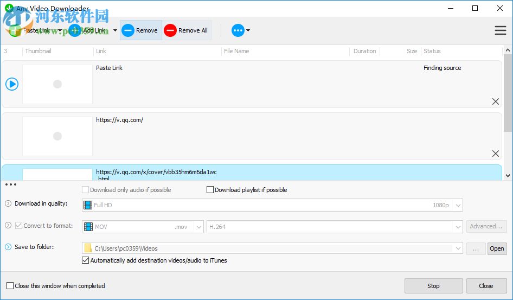Image resolution: width=513 pixels, height=300 pixels.
Task: Remove the https://v.qq.com/ row with its X
Action: [x=495, y=154]
